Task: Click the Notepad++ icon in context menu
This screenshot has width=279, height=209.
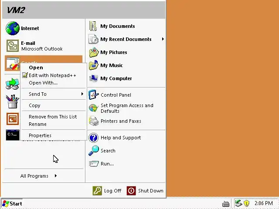Action: [x=25, y=75]
